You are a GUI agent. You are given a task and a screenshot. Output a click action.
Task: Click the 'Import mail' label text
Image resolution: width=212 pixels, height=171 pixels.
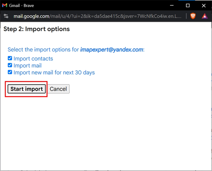click(27, 66)
